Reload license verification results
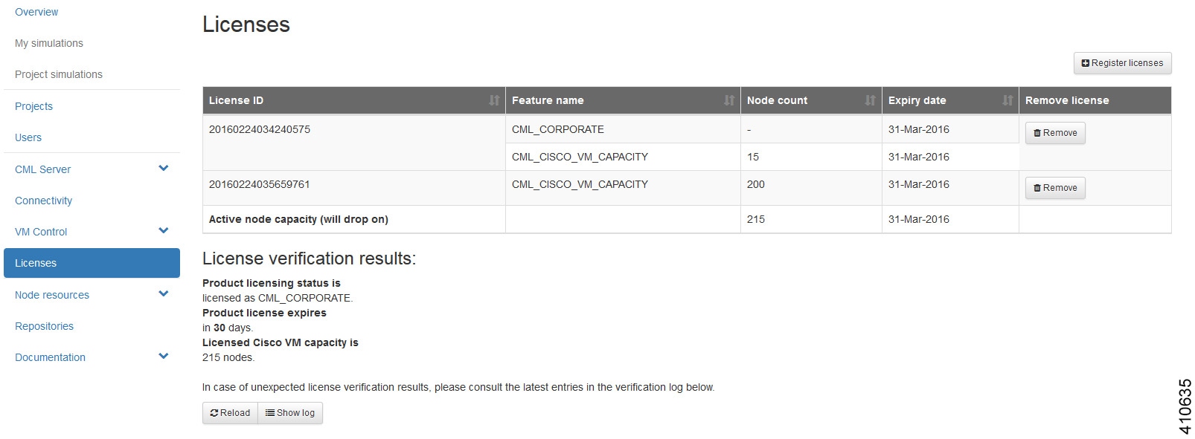 pos(230,413)
